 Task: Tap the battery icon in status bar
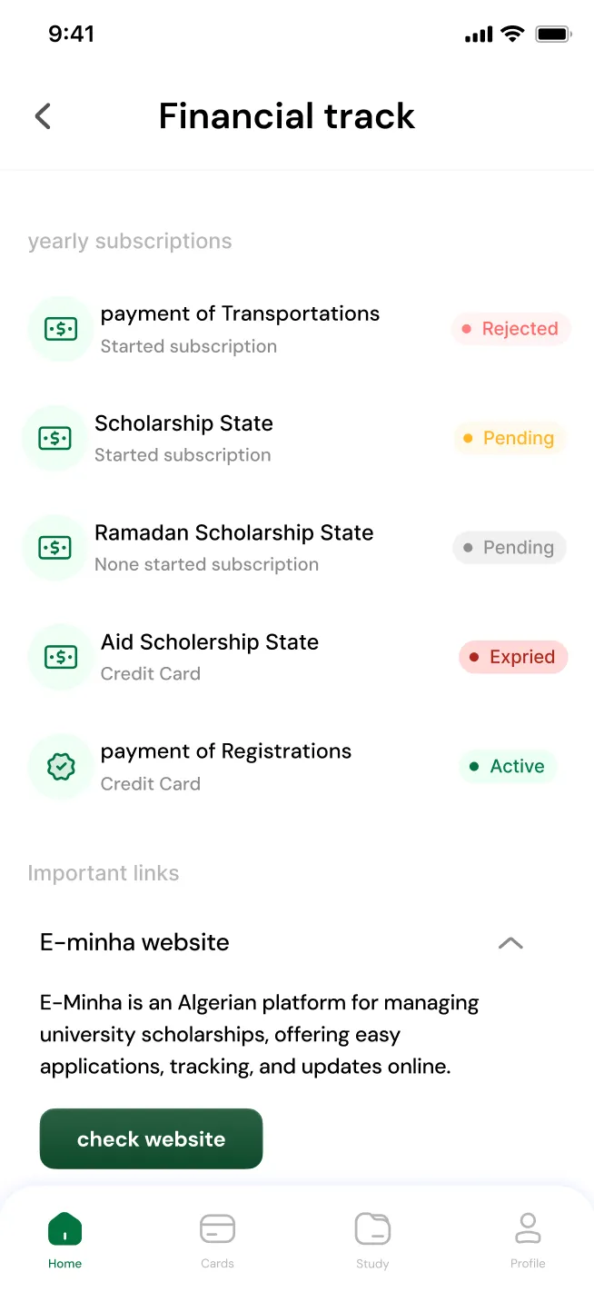(x=552, y=35)
